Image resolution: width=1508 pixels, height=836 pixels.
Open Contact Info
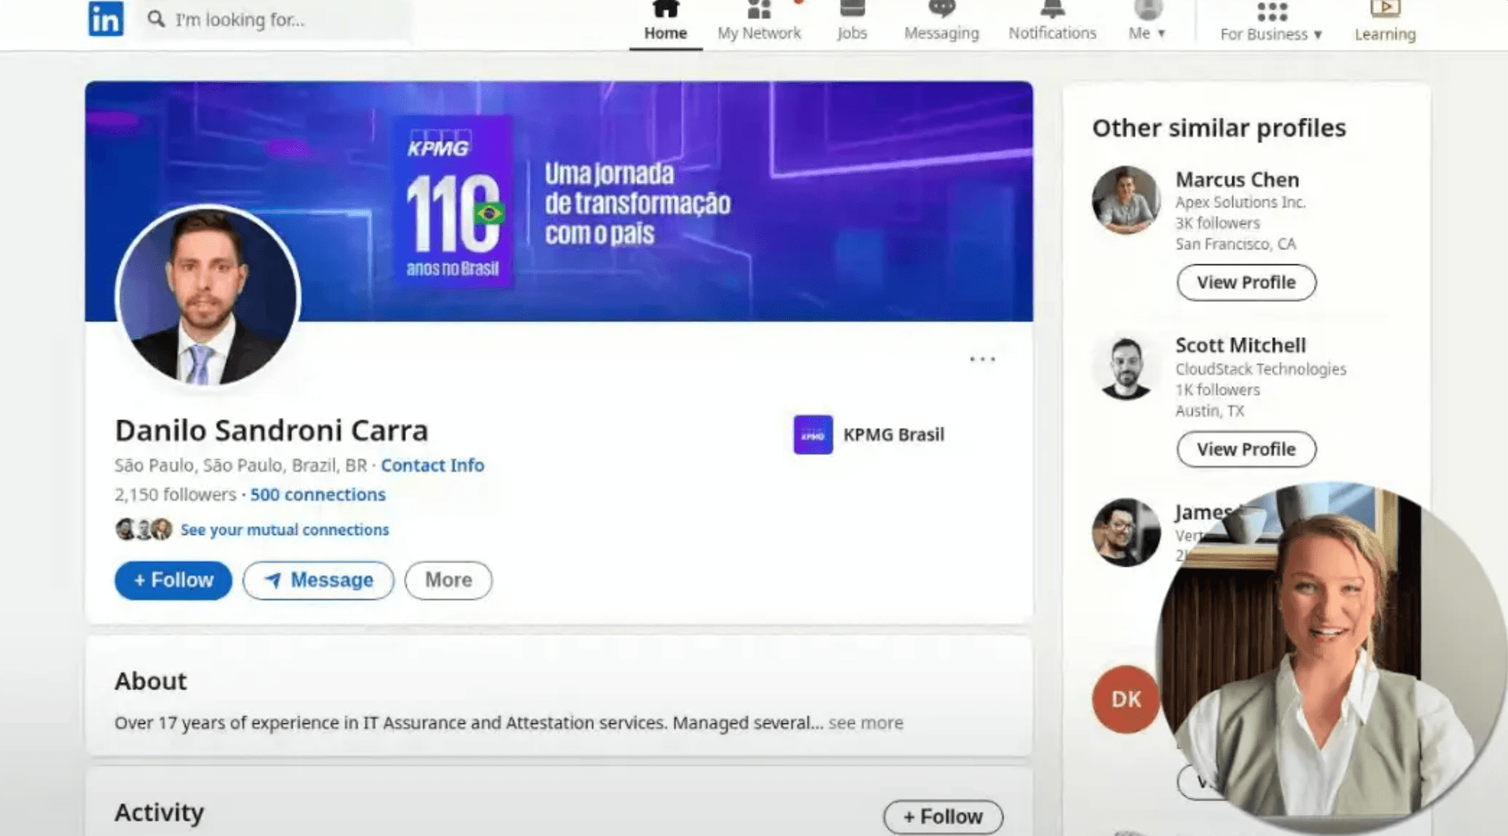click(x=432, y=465)
